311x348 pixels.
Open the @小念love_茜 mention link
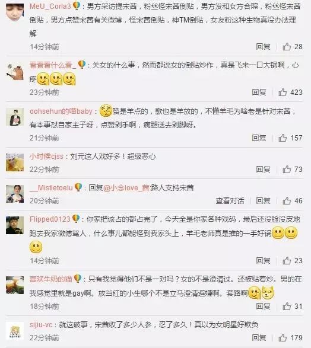(x=126, y=188)
